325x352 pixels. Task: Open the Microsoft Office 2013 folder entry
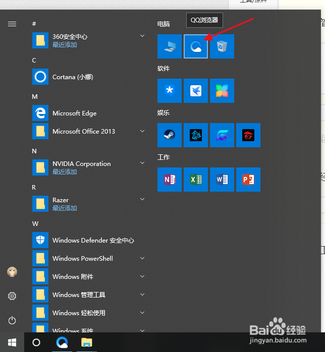point(89,131)
